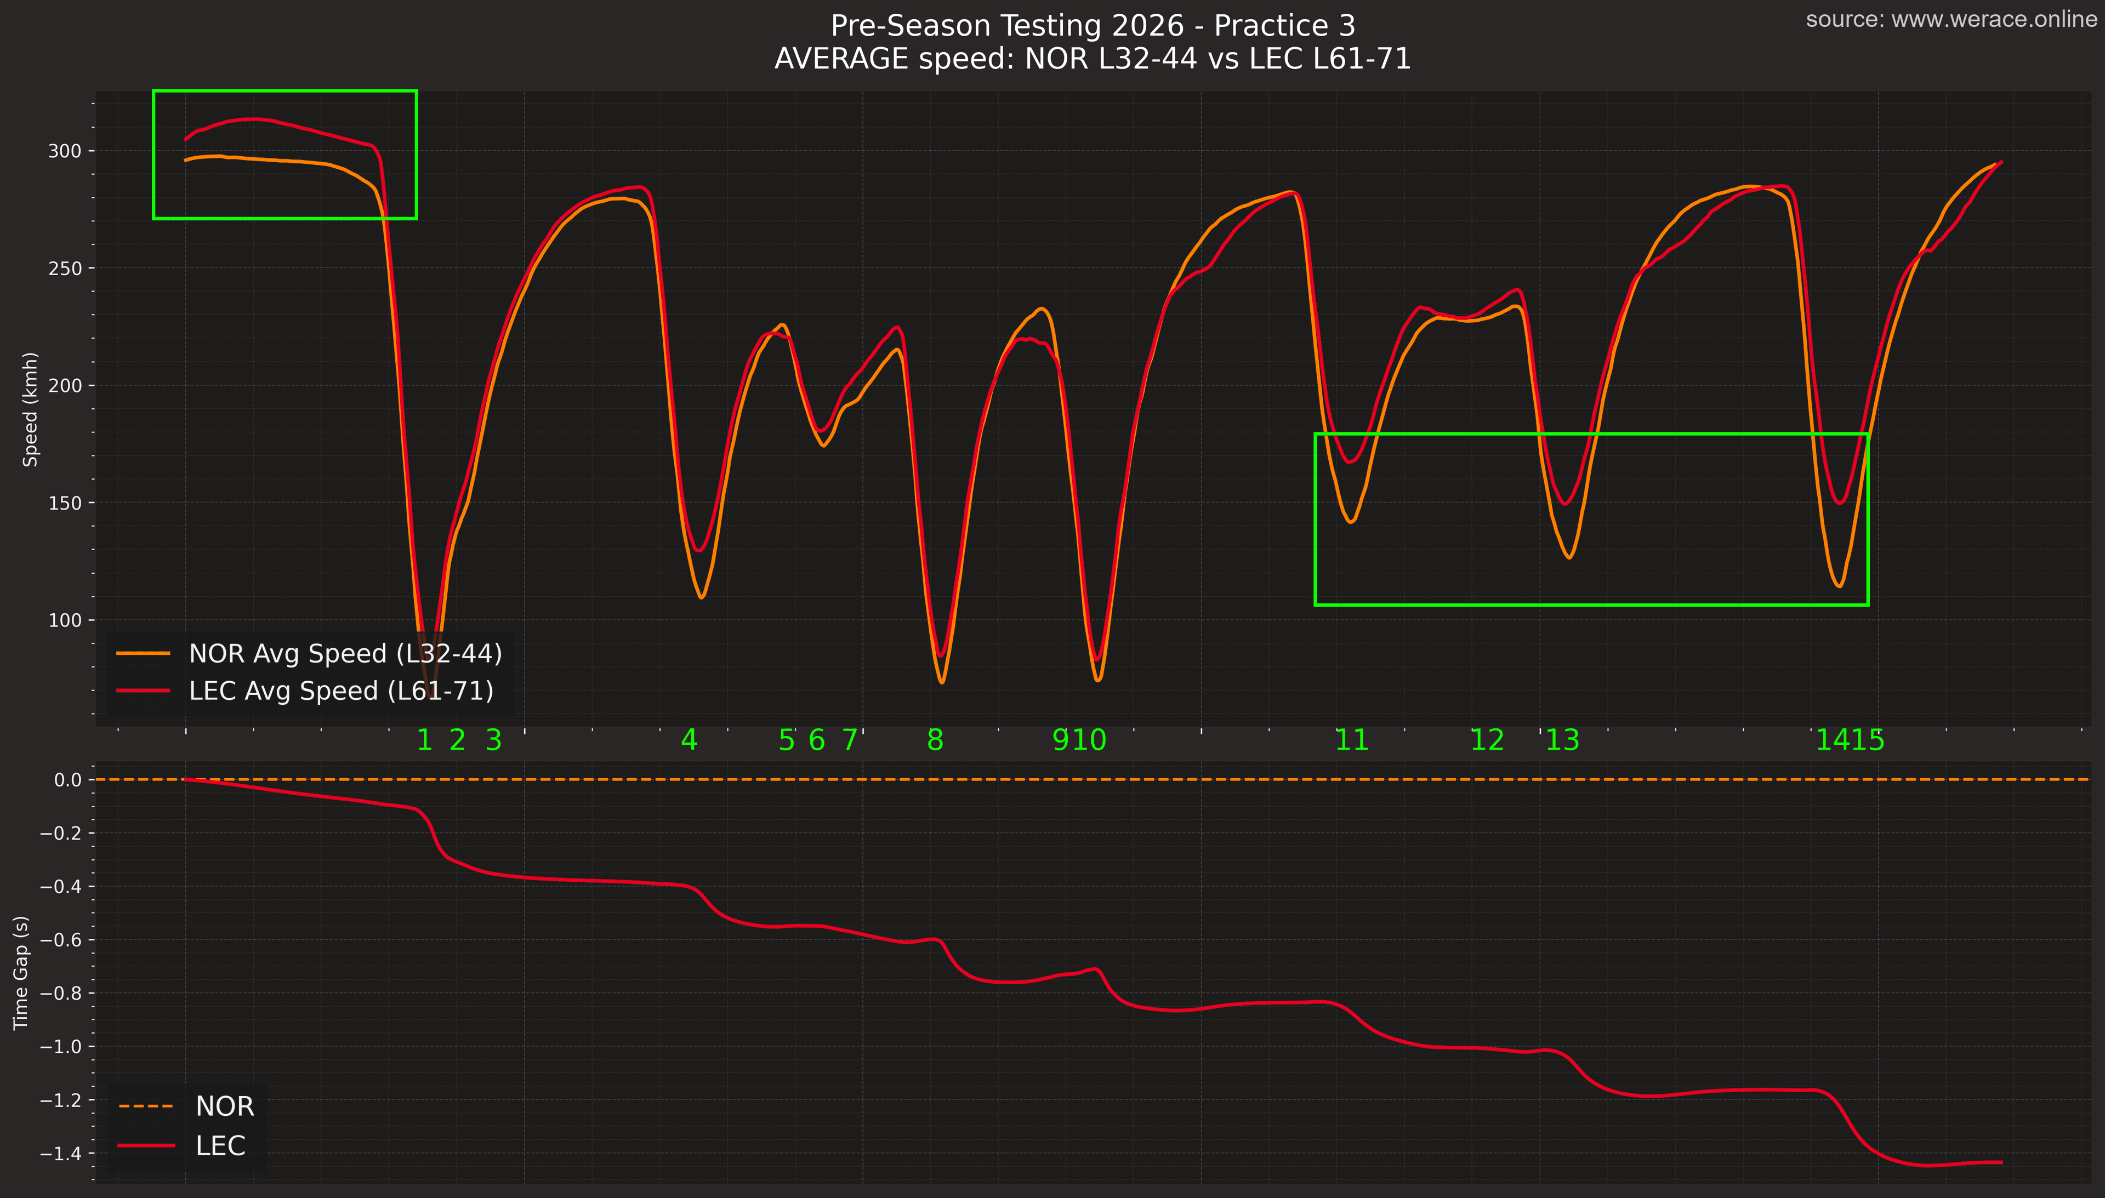Click the corner 13 marker label

click(1562, 740)
